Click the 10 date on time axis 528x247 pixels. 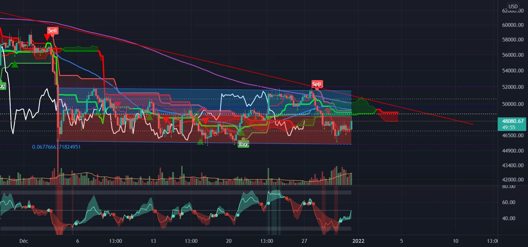(456, 241)
